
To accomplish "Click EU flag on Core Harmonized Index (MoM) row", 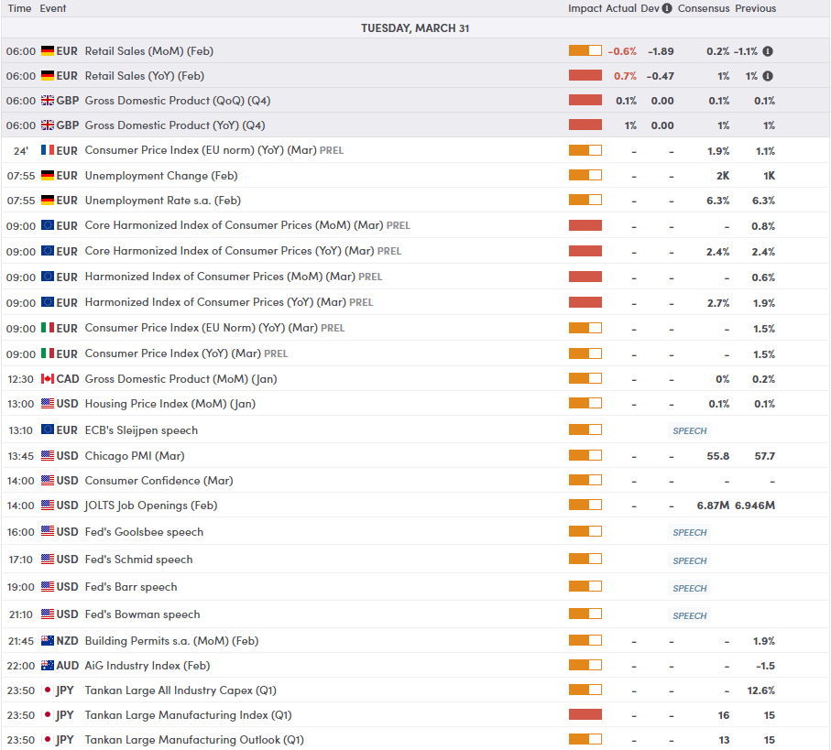I will coord(48,225).
